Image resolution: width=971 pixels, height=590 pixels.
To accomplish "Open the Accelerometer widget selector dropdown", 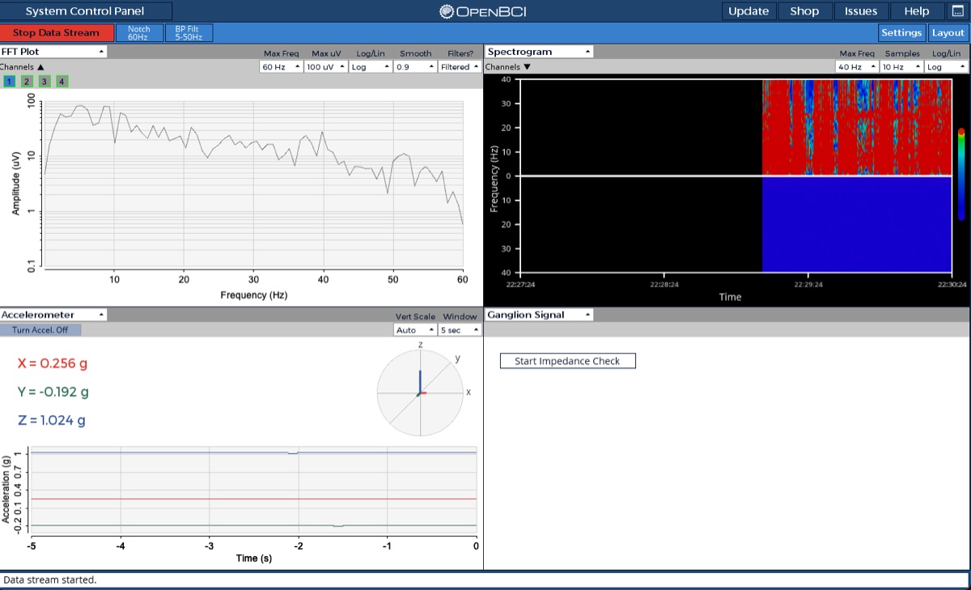I will pyautogui.click(x=53, y=314).
